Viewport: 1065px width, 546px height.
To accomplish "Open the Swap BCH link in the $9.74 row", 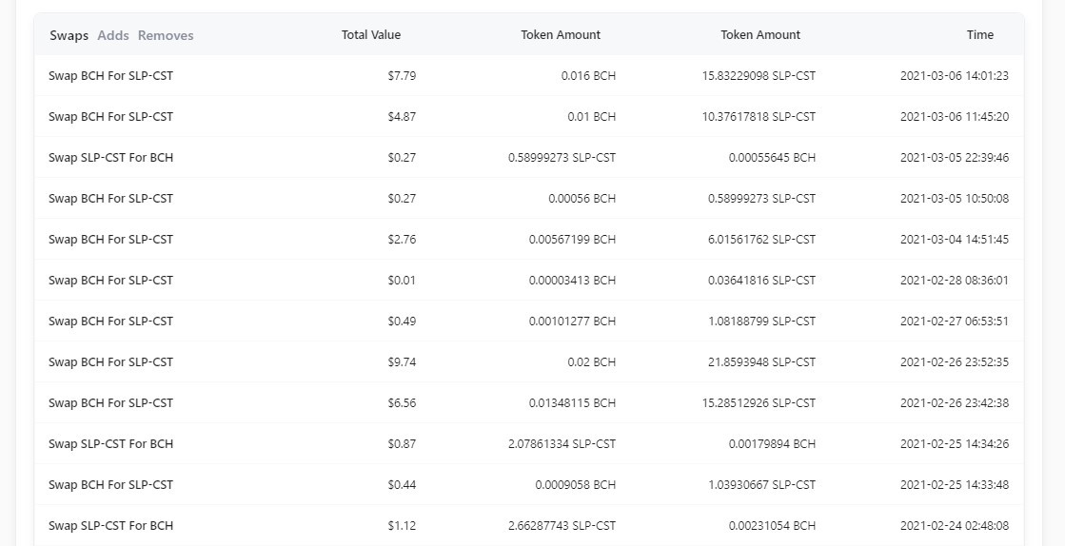I will click(110, 362).
